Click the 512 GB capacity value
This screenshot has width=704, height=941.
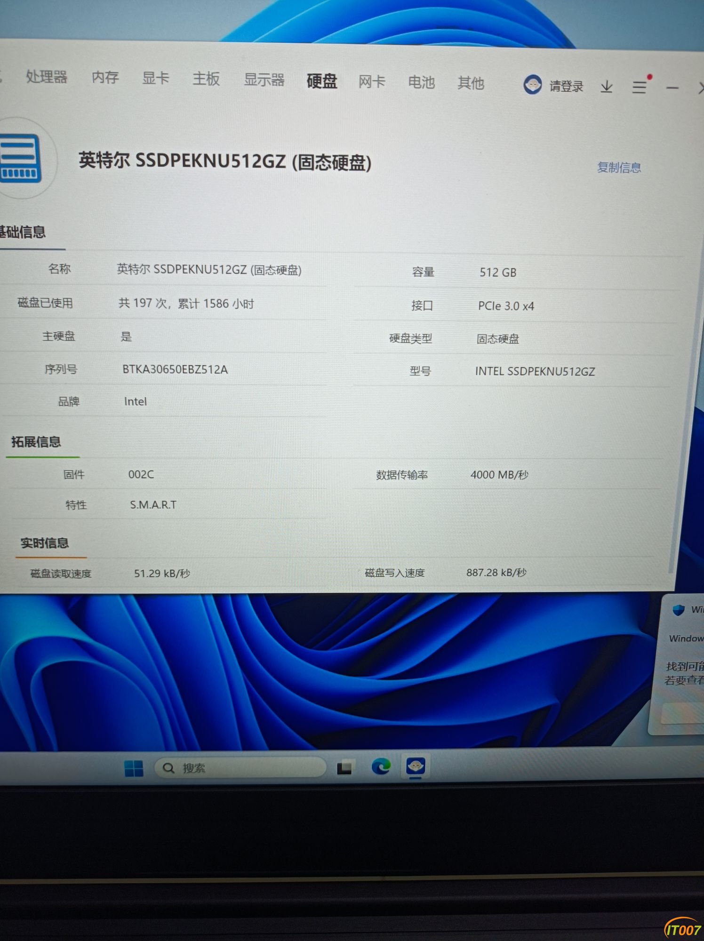(x=498, y=272)
